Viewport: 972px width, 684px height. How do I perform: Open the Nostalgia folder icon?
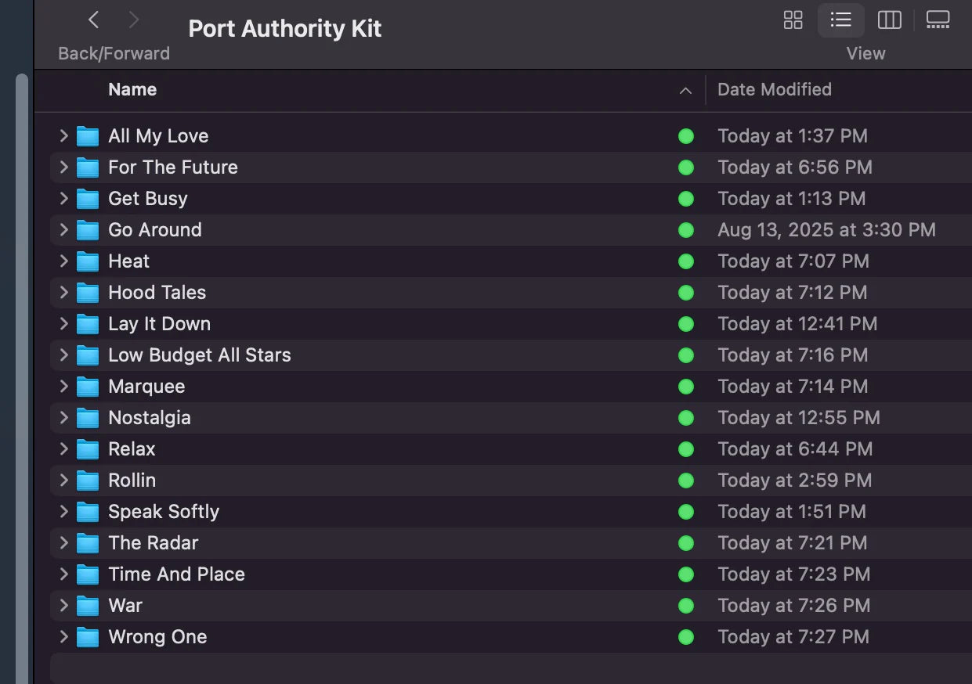(x=87, y=417)
